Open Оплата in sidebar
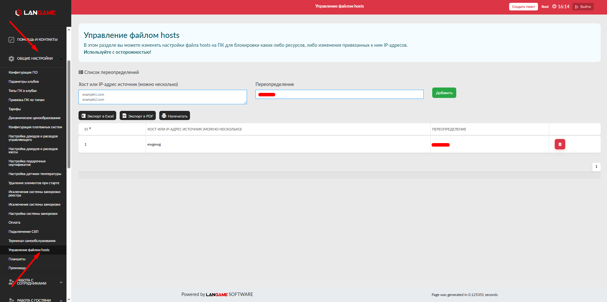 click(14, 222)
